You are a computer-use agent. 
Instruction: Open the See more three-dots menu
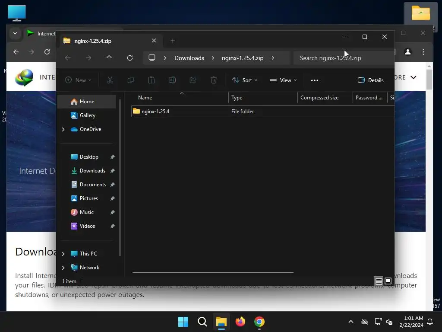click(x=315, y=80)
